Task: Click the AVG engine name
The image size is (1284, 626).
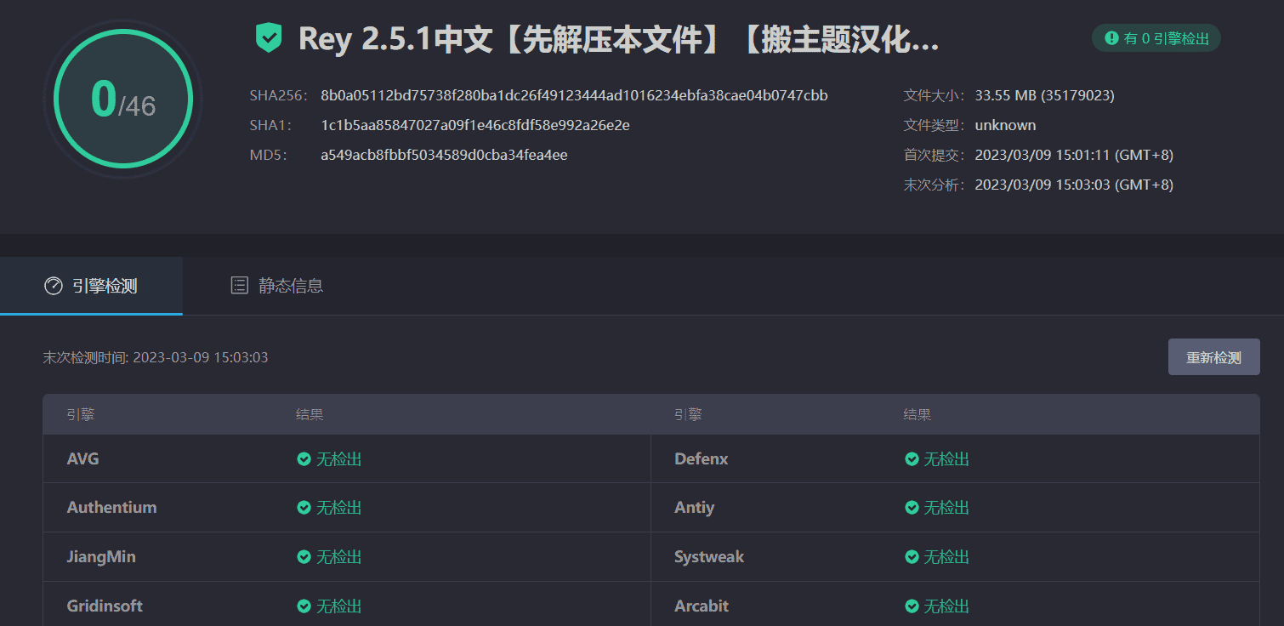Action: [x=83, y=459]
